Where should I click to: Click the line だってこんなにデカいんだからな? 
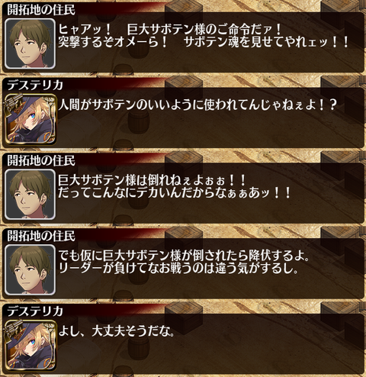pos(175,193)
